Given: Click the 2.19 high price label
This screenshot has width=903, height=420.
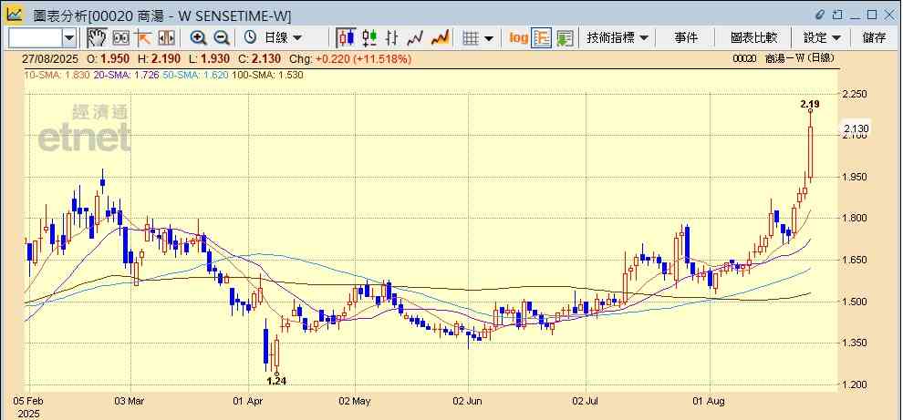Looking at the screenshot, I should point(810,104).
